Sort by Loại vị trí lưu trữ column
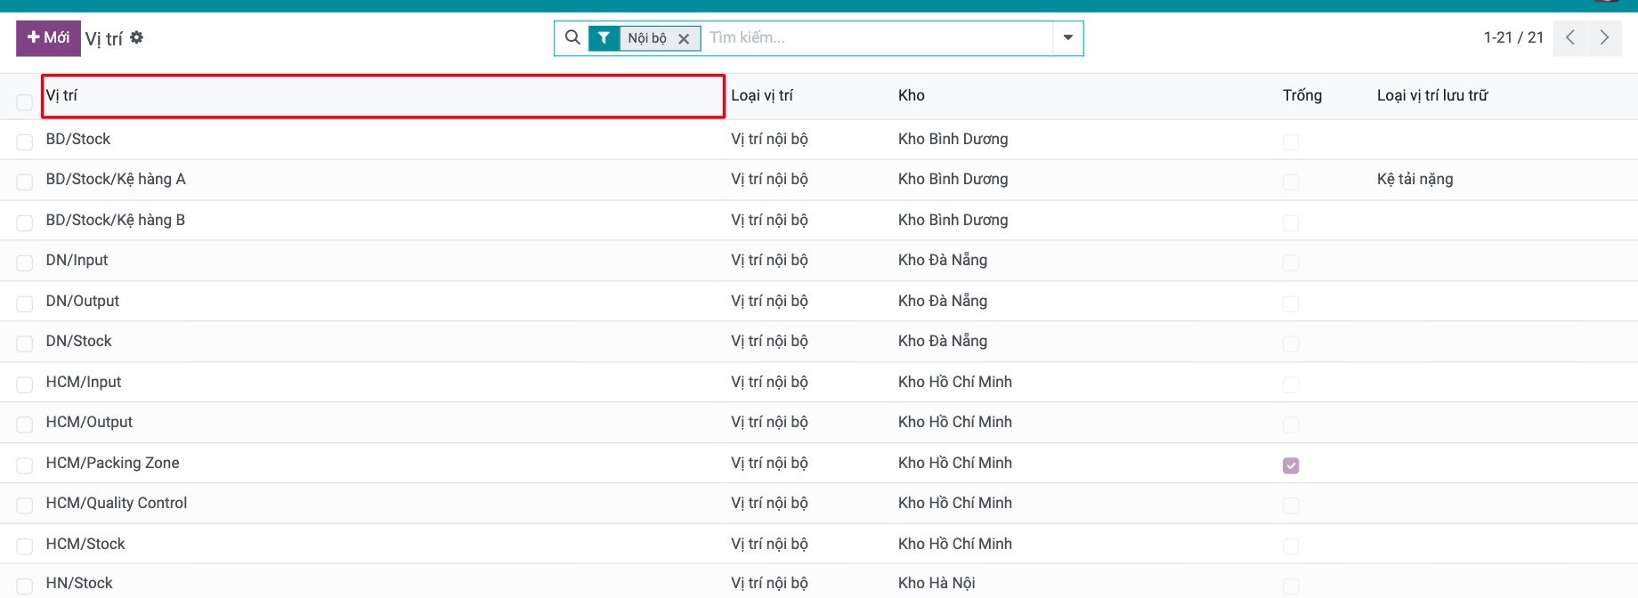This screenshot has height=598, width=1638. (x=1432, y=95)
